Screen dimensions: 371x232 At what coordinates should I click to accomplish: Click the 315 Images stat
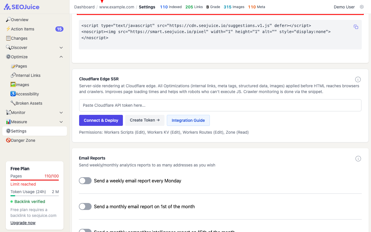point(234,7)
